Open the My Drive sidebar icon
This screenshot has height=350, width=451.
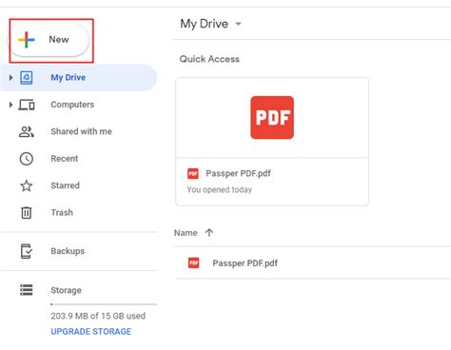coord(27,77)
